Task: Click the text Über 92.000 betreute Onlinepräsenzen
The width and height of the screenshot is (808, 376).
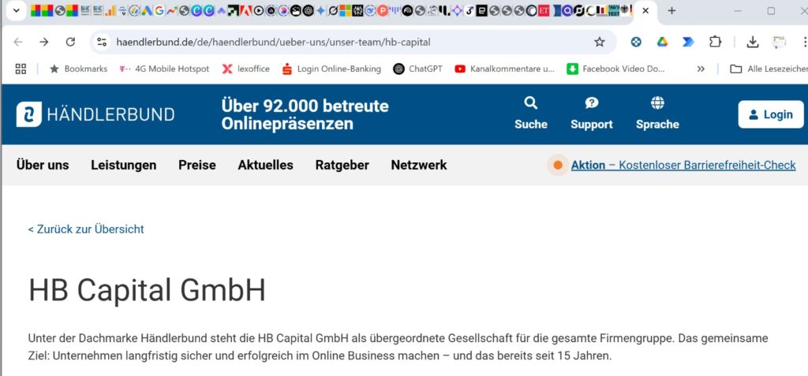Action: point(305,114)
